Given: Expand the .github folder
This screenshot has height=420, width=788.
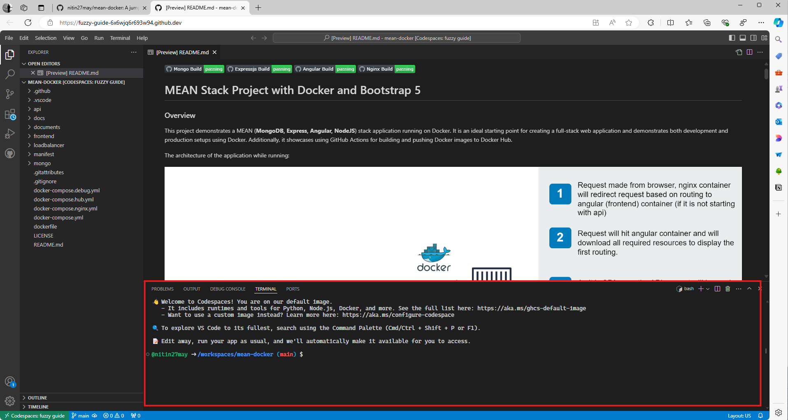Looking at the screenshot, I should click(x=81, y=91).
